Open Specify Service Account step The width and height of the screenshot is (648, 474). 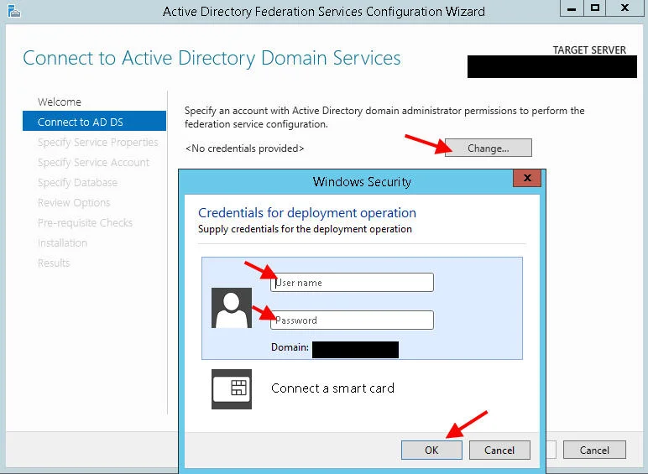[93, 162]
